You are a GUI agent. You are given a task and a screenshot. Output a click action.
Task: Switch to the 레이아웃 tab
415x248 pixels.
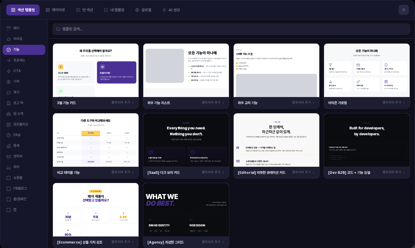[x=55, y=10]
